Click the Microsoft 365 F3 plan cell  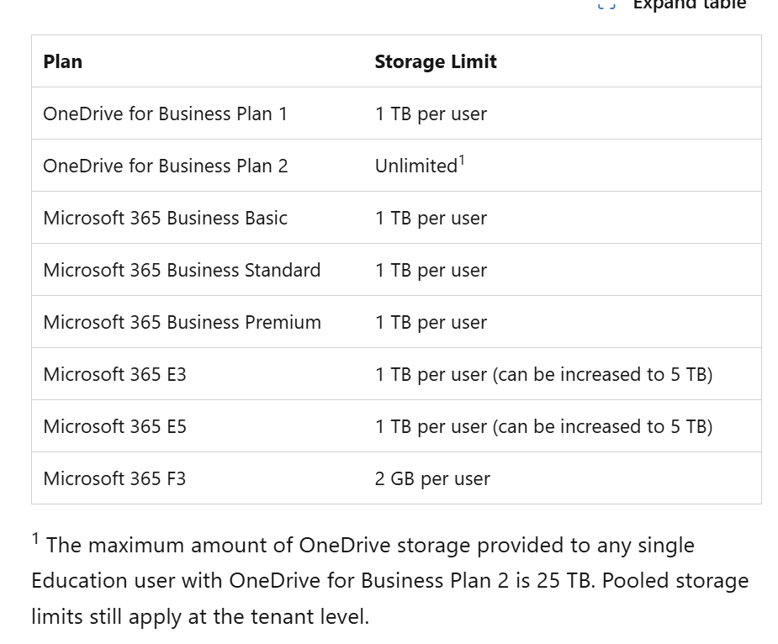click(x=115, y=478)
